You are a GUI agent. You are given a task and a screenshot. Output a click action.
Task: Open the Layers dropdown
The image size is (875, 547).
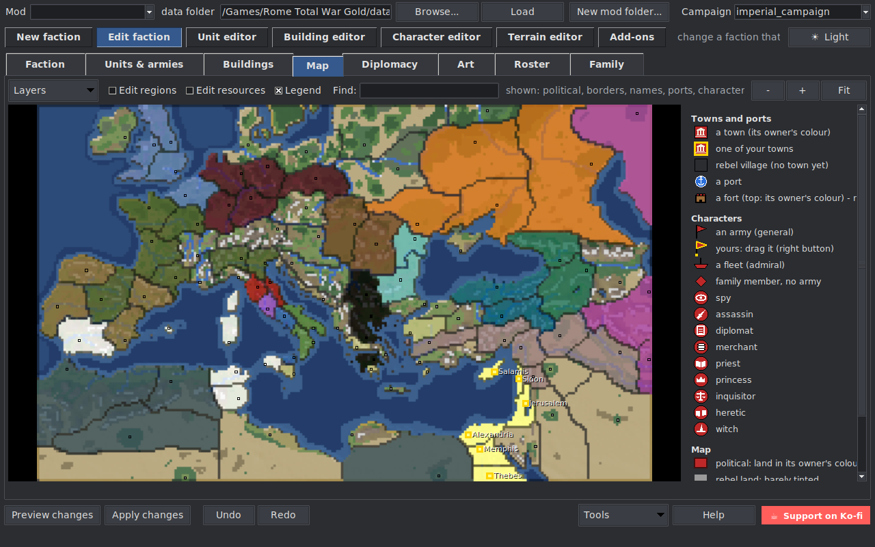pyautogui.click(x=53, y=90)
